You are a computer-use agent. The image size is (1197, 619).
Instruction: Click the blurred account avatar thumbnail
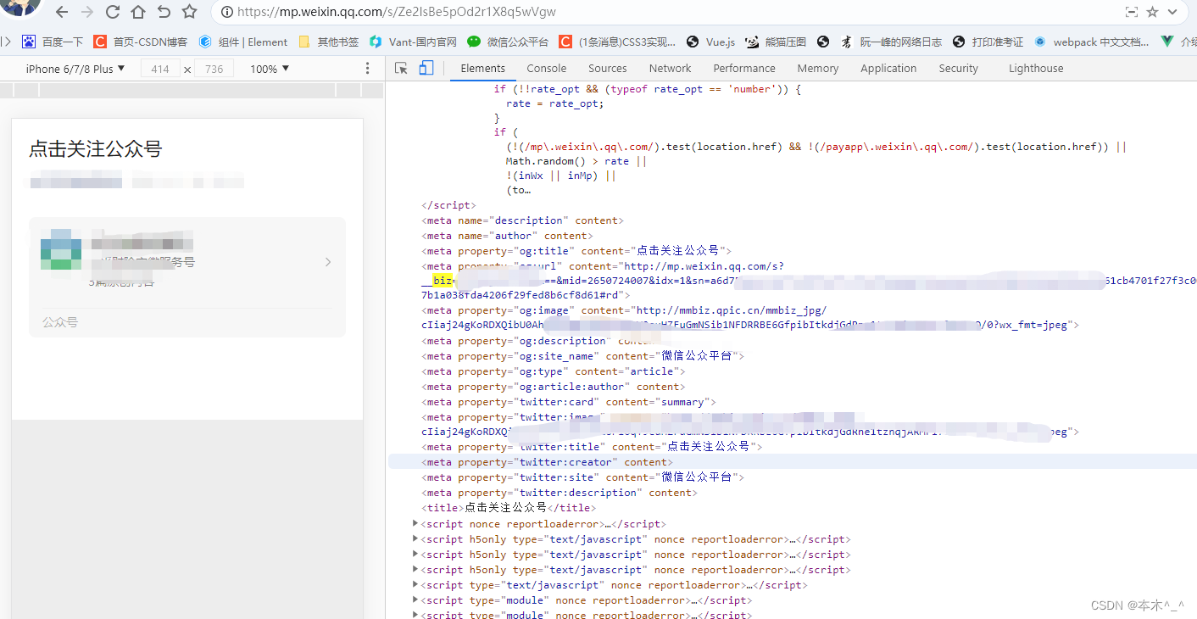(62, 249)
